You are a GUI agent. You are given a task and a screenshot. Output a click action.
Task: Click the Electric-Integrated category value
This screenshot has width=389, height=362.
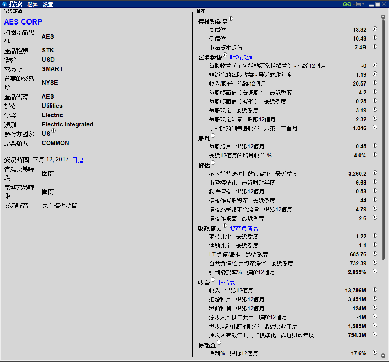pyautogui.click(x=67, y=125)
